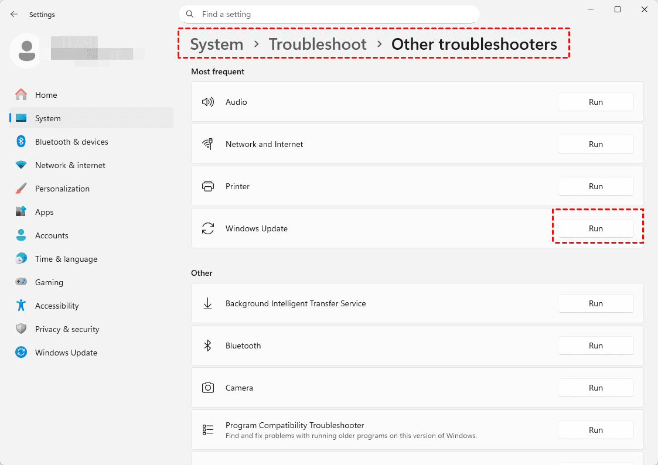The width and height of the screenshot is (658, 465).
Task: Run the Camera troubleshooter
Action: (x=595, y=388)
